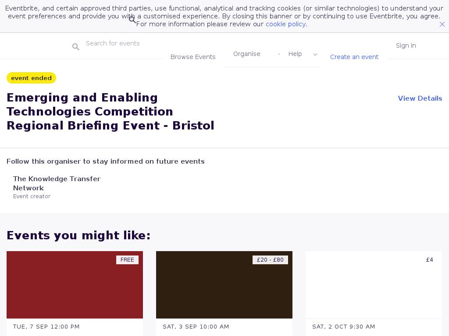Select the Tue, 7 Sep 12:00 PM event date
The width and height of the screenshot is (449, 336).
(x=46, y=327)
